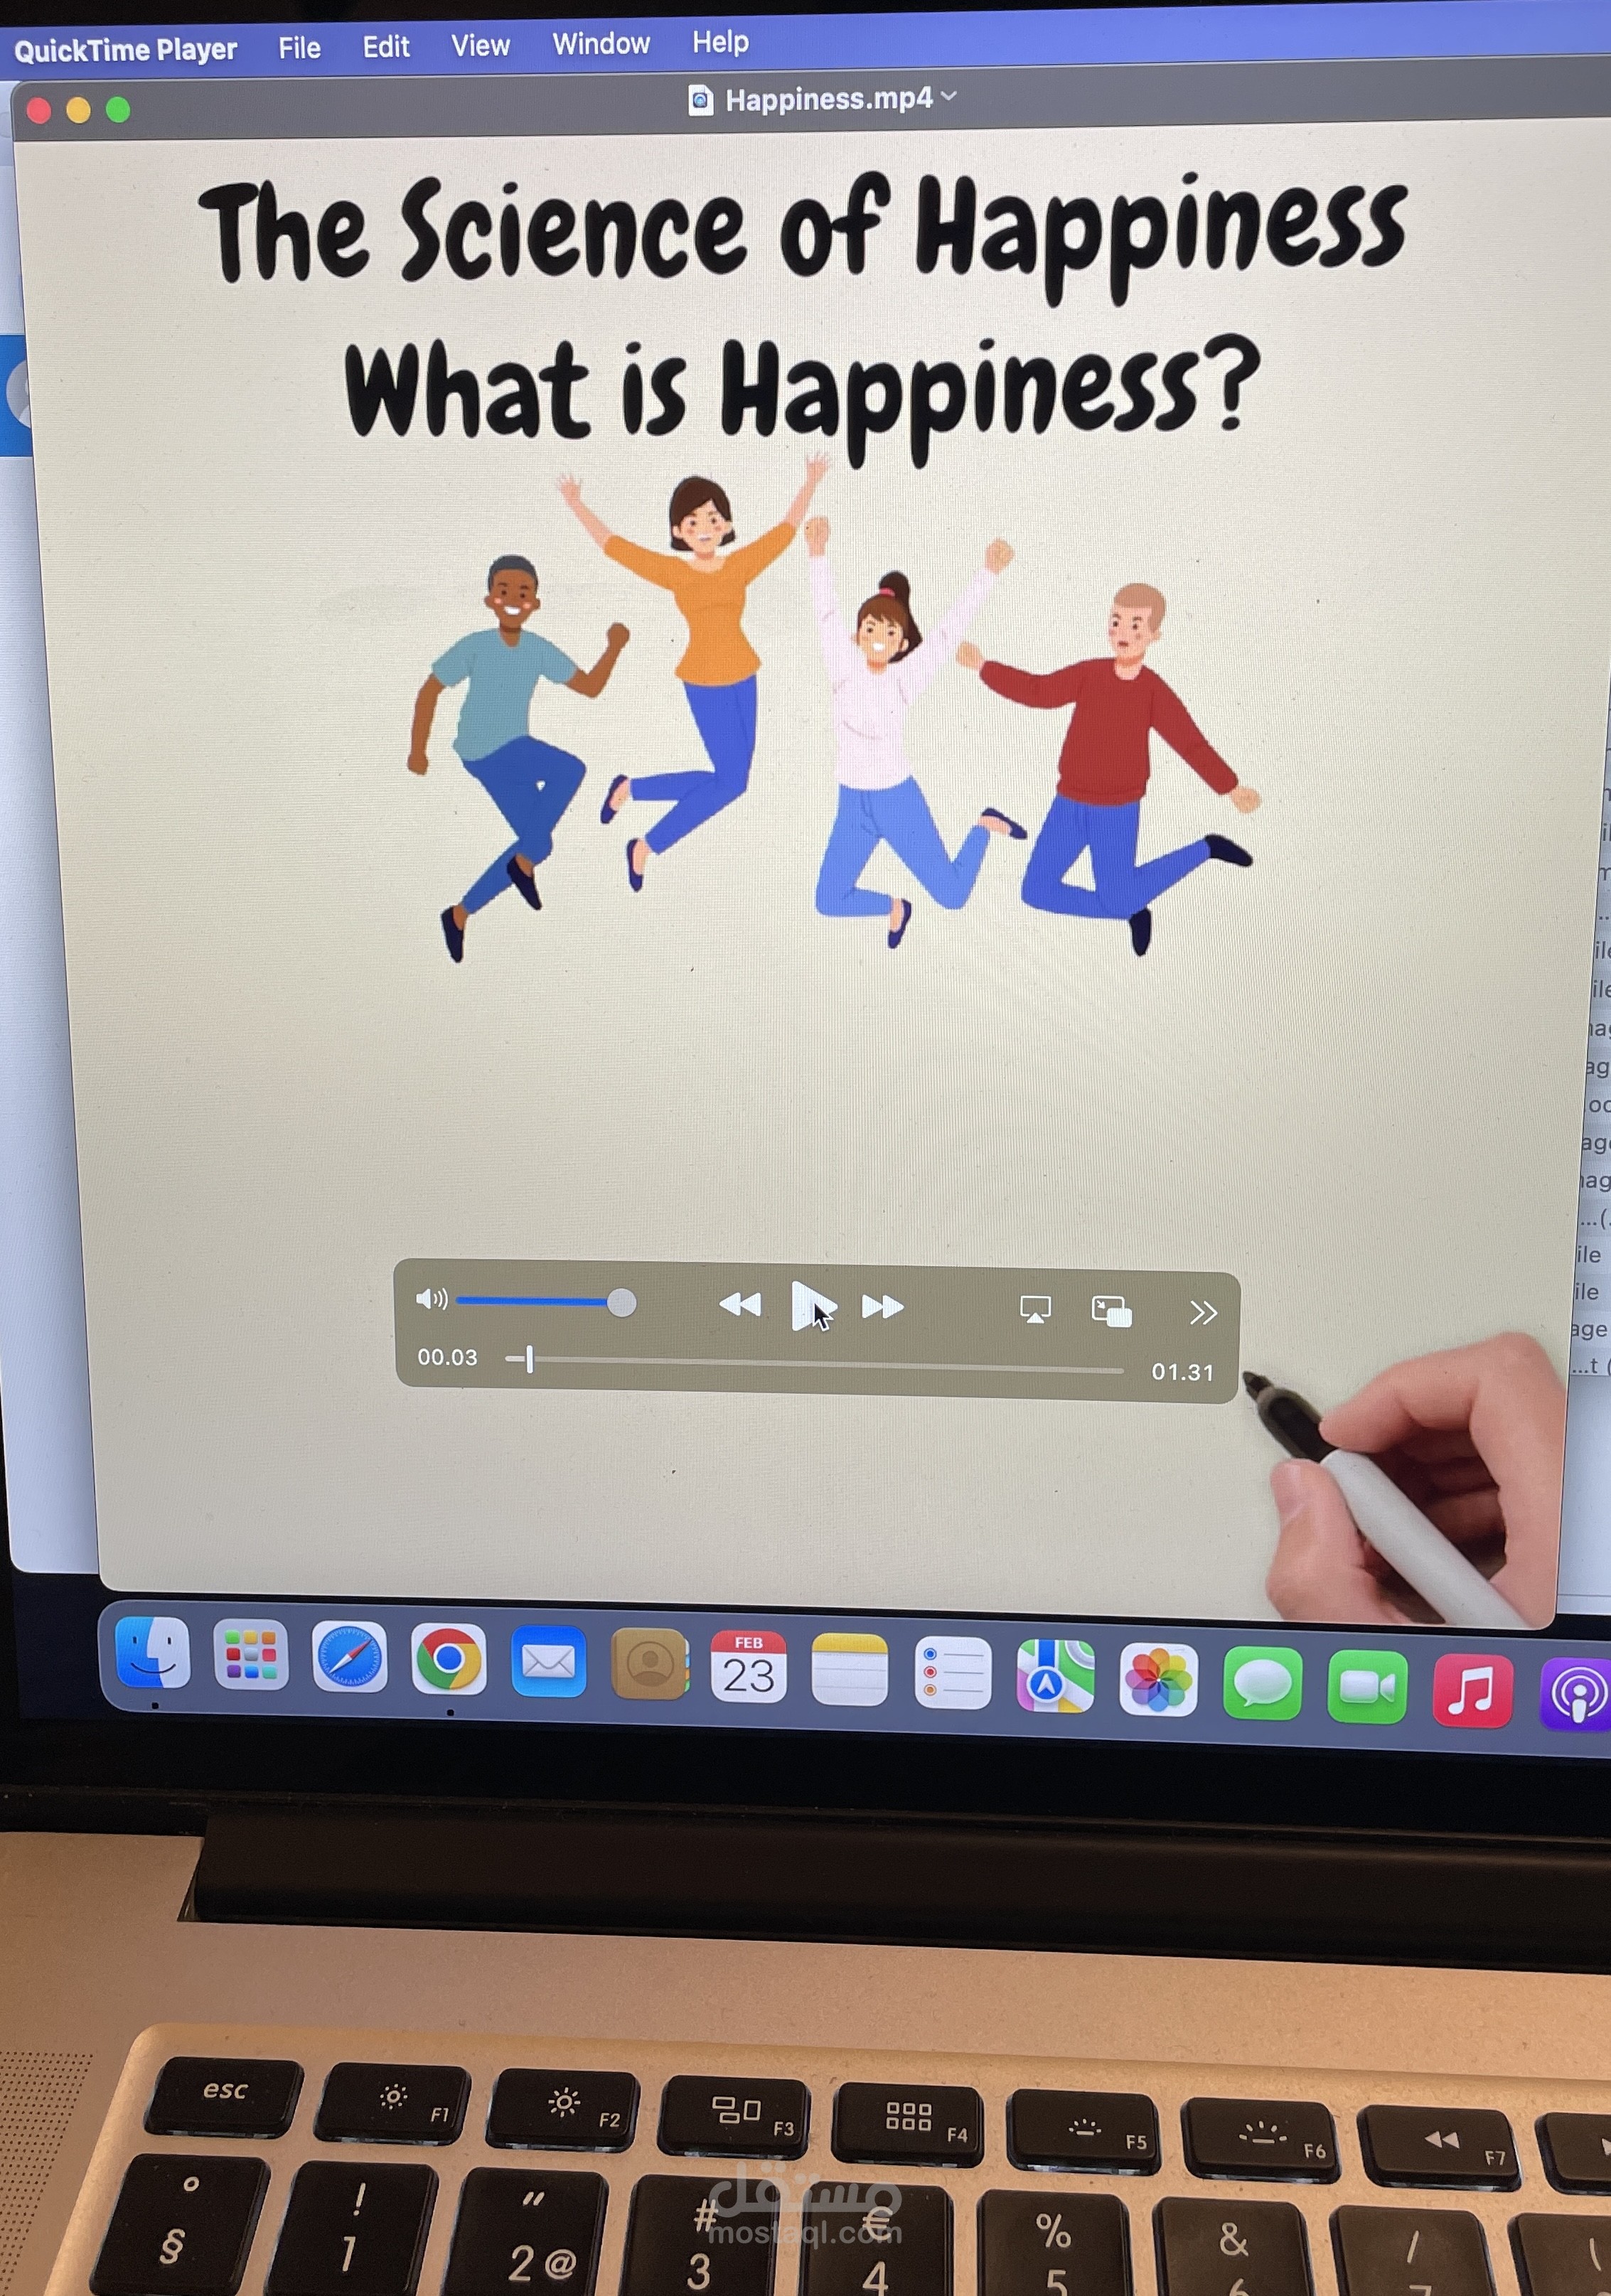1611x2296 pixels.
Task: Open Contacts from the Dock
Action: [x=649, y=1664]
